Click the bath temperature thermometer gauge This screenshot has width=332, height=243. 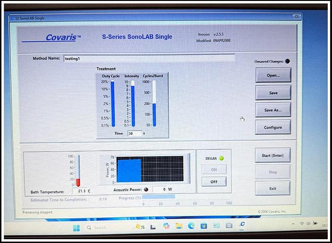(x=78, y=171)
